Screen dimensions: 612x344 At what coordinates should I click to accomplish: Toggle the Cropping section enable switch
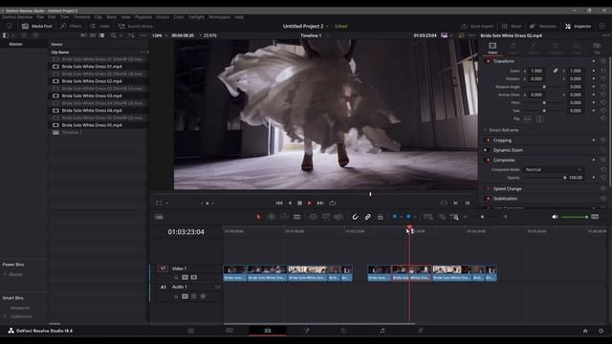coord(488,140)
